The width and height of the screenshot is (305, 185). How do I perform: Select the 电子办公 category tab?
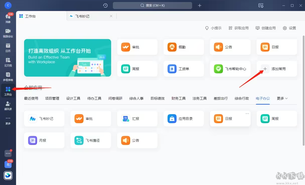coord(263,98)
